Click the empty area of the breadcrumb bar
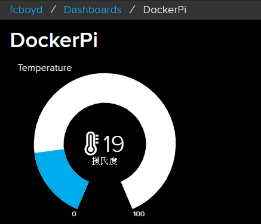 coord(223,10)
